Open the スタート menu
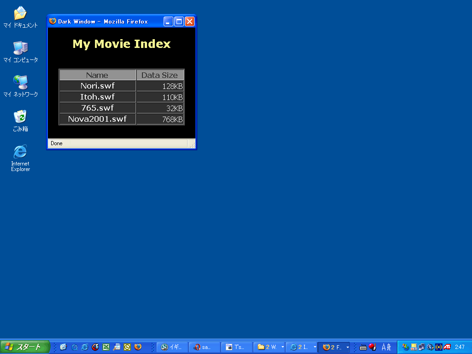 [25, 347]
